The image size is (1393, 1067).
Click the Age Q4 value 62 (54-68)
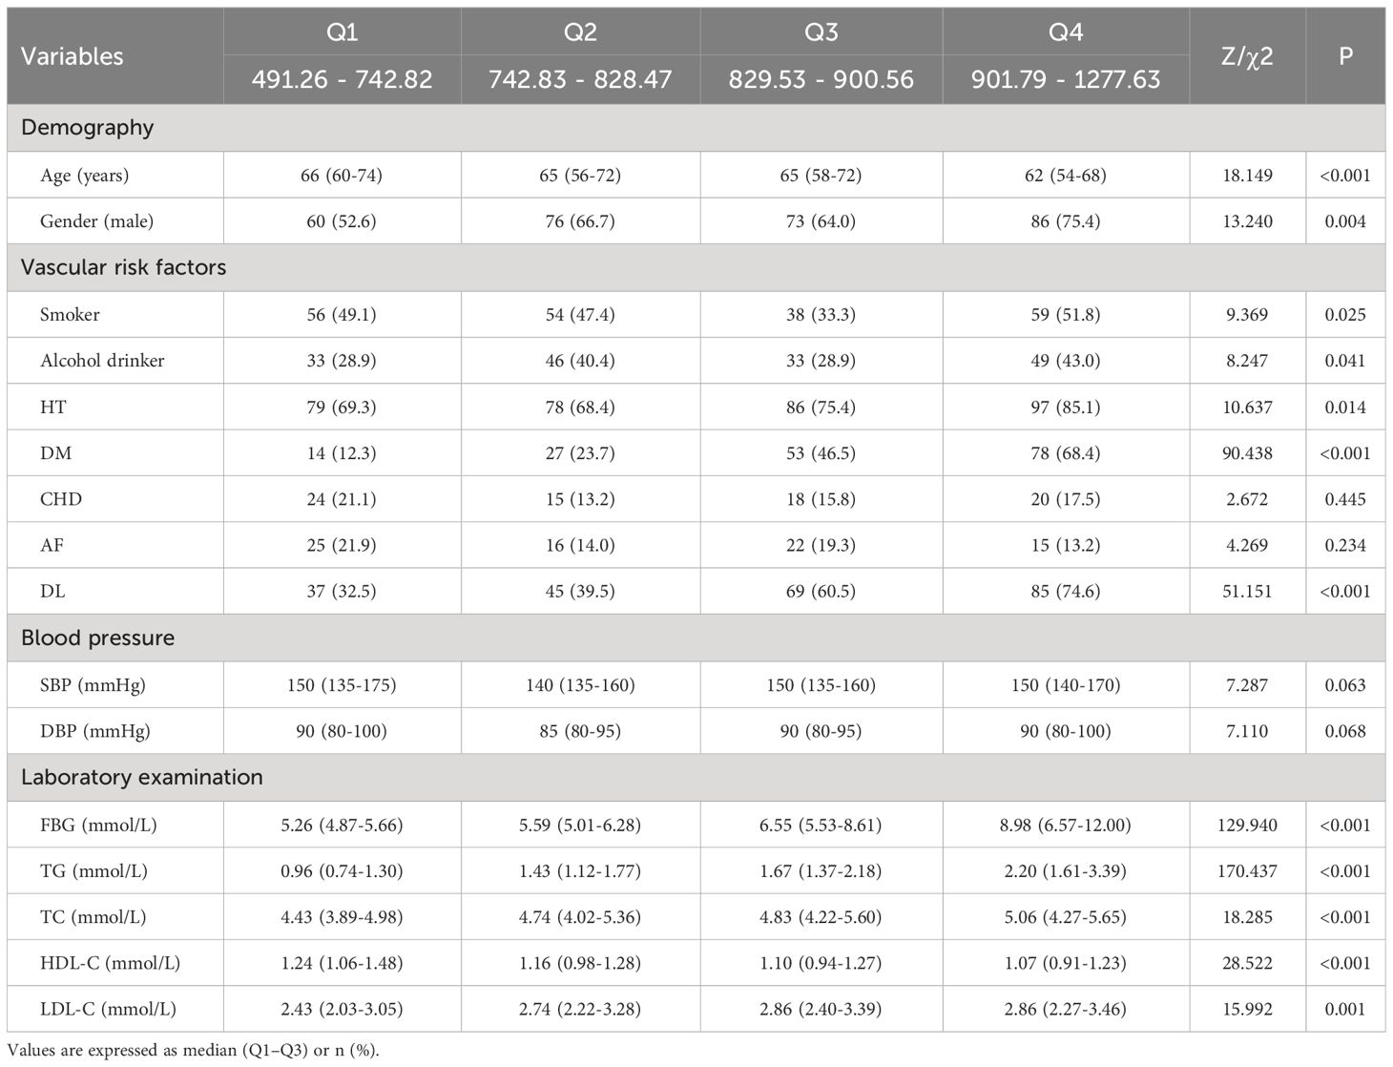point(1066,176)
